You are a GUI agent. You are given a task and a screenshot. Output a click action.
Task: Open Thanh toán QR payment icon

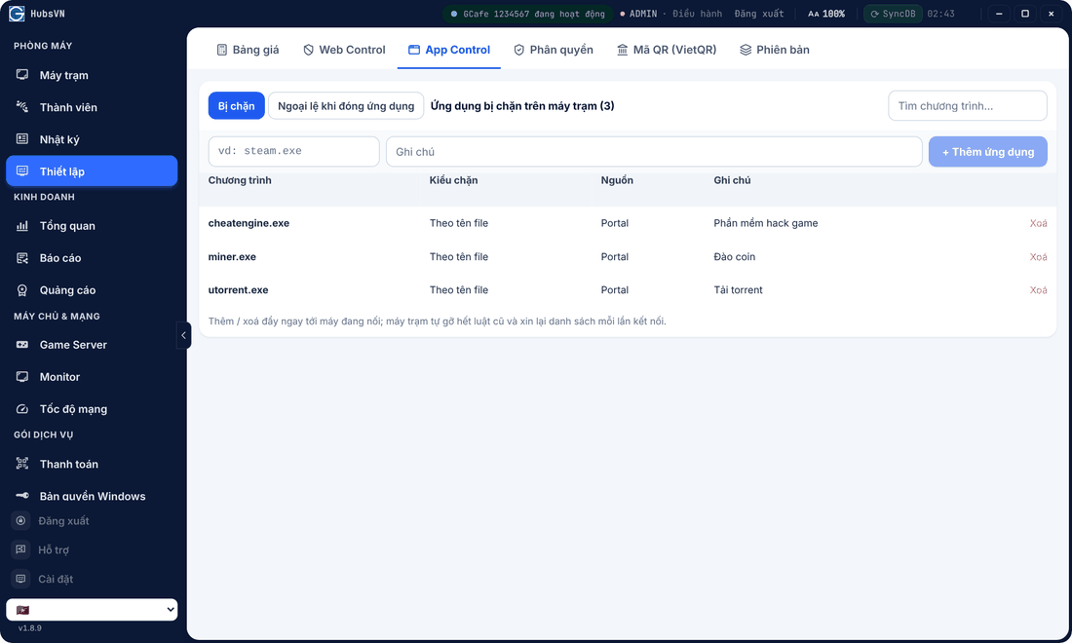[22, 464]
